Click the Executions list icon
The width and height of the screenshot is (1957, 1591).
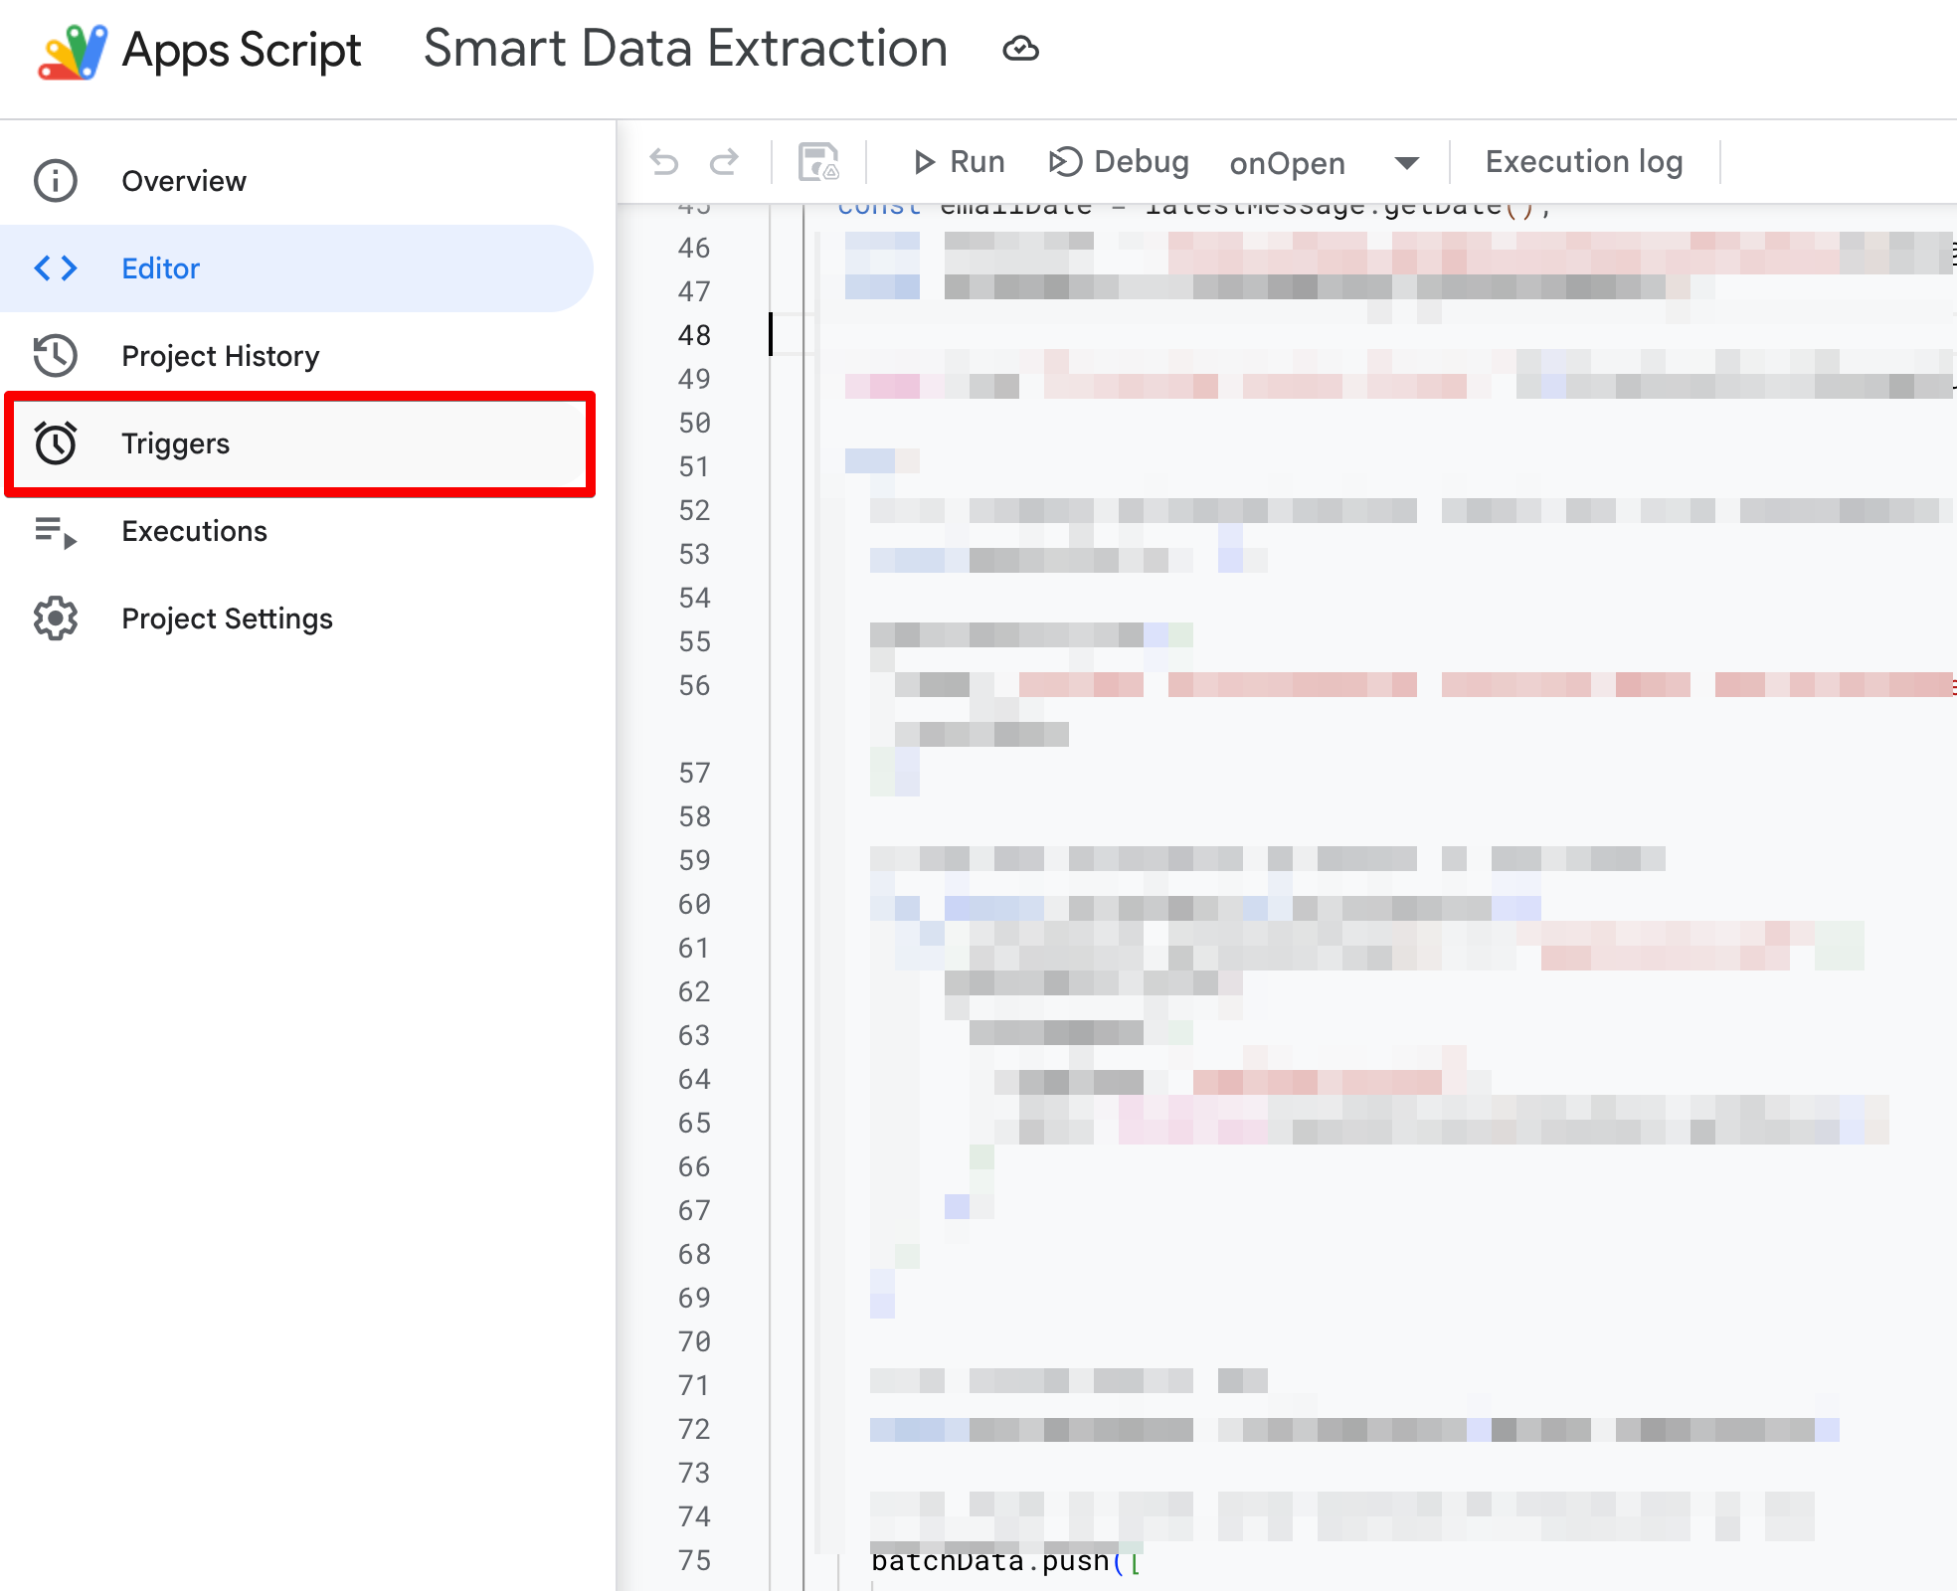point(56,531)
